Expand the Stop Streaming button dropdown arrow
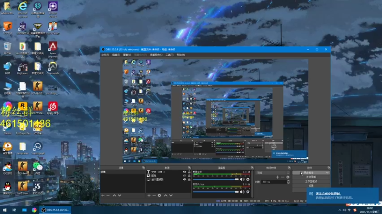Screen dimensions: 382x214 pyautogui.click(x=327, y=173)
